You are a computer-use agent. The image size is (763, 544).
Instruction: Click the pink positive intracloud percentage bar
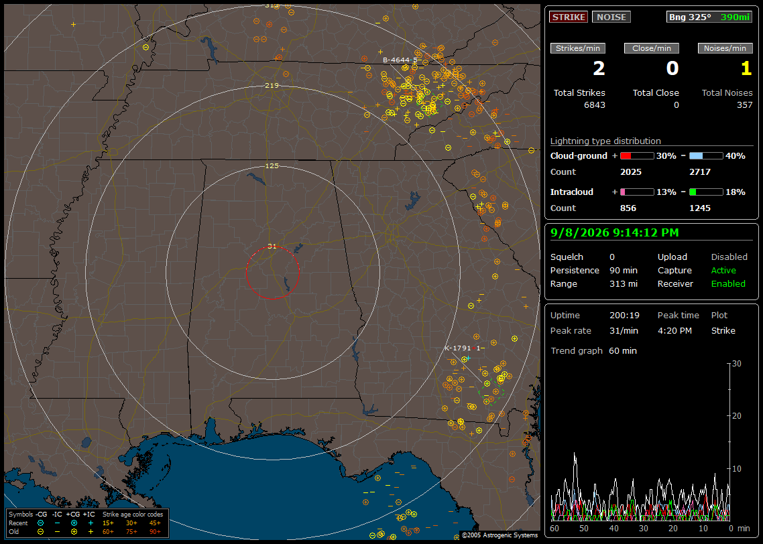pyautogui.click(x=637, y=192)
